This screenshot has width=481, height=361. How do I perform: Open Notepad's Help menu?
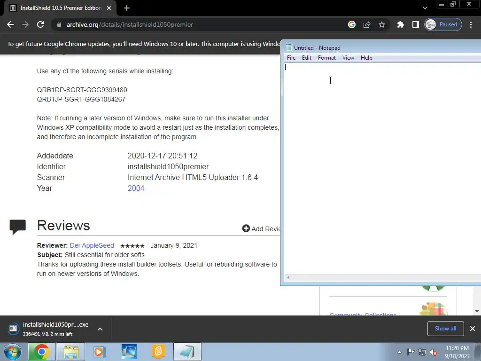[366, 58]
